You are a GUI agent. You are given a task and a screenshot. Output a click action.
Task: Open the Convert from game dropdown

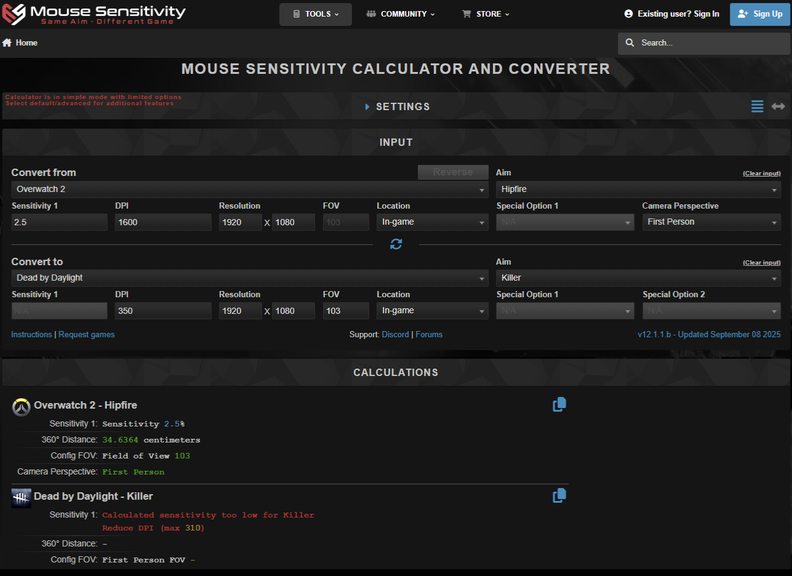(250, 190)
